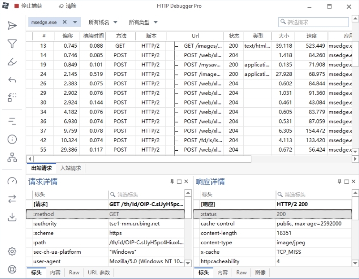Open request 内容 tab
This screenshot has width=359, height=279.
coord(55,272)
